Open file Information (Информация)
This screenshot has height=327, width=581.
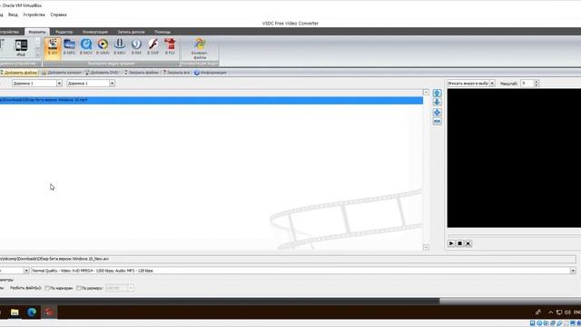210,73
